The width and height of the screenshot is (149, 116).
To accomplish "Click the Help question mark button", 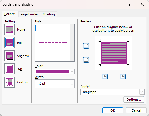I will [130, 4].
